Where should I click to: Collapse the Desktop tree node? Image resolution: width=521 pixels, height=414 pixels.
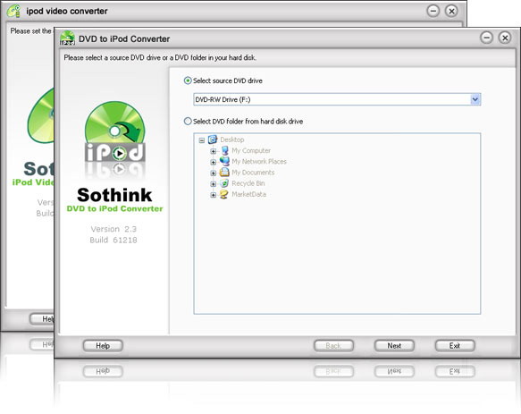[202, 140]
